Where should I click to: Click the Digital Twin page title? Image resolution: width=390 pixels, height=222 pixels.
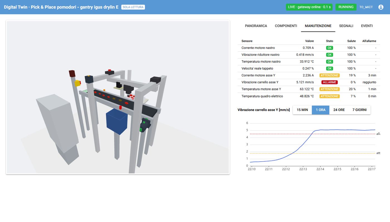61,7
